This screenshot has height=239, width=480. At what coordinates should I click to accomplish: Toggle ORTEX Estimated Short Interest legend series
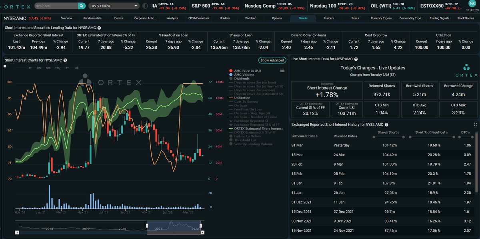256,128
